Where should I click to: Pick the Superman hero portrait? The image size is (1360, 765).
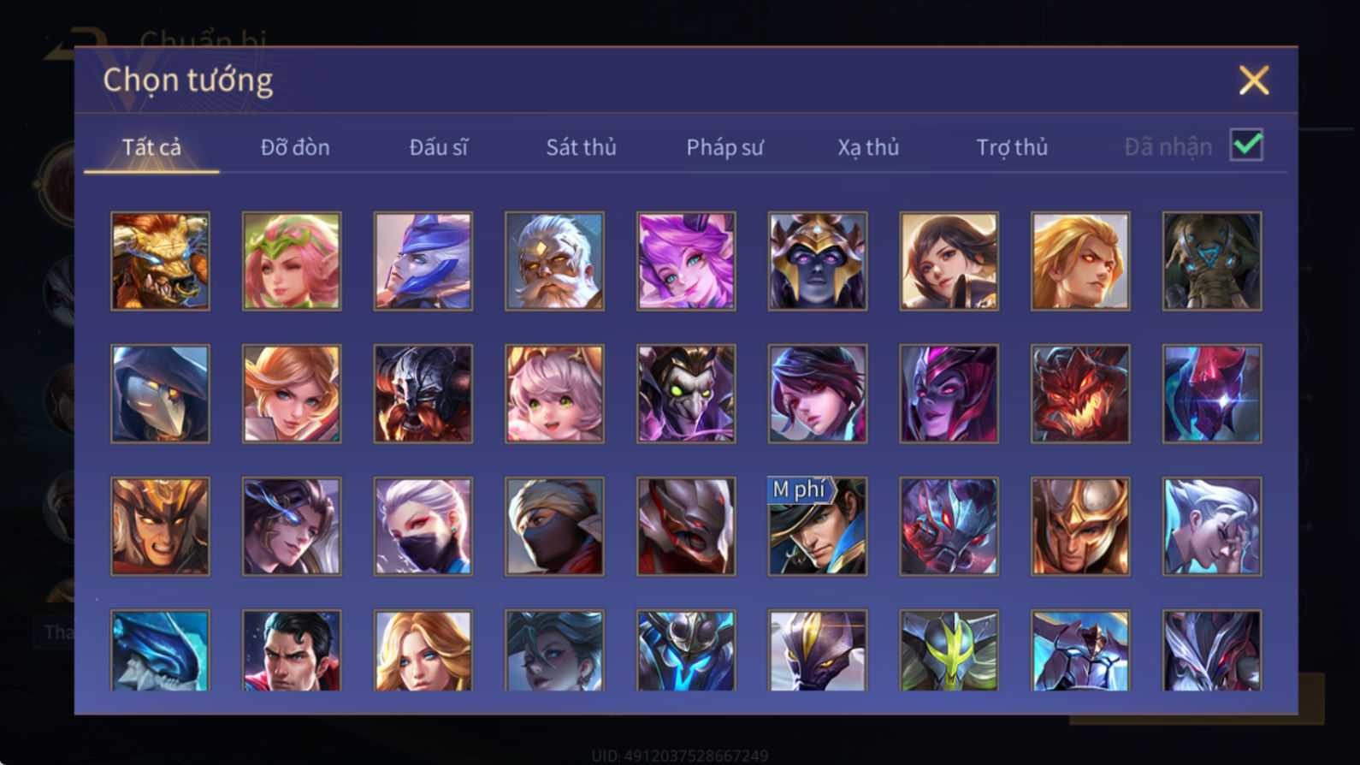(x=292, y=649)
